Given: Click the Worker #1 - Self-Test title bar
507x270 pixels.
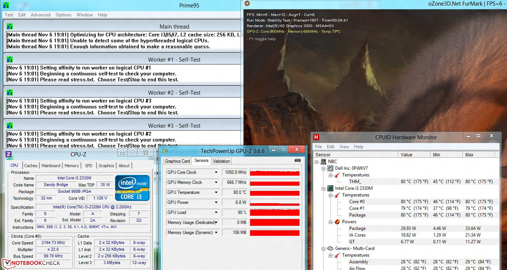Looking at the screenshot, I should point(122,60).
